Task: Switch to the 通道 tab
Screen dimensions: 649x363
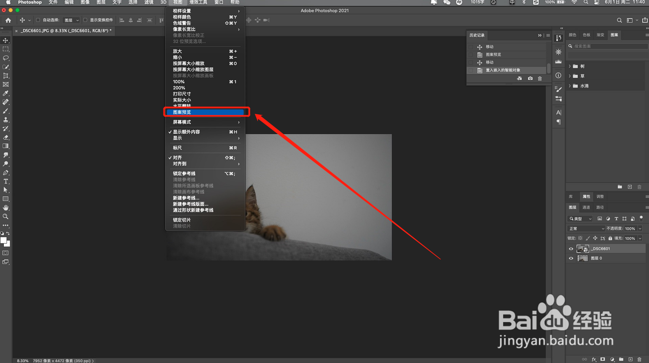Action: [586, 207]
